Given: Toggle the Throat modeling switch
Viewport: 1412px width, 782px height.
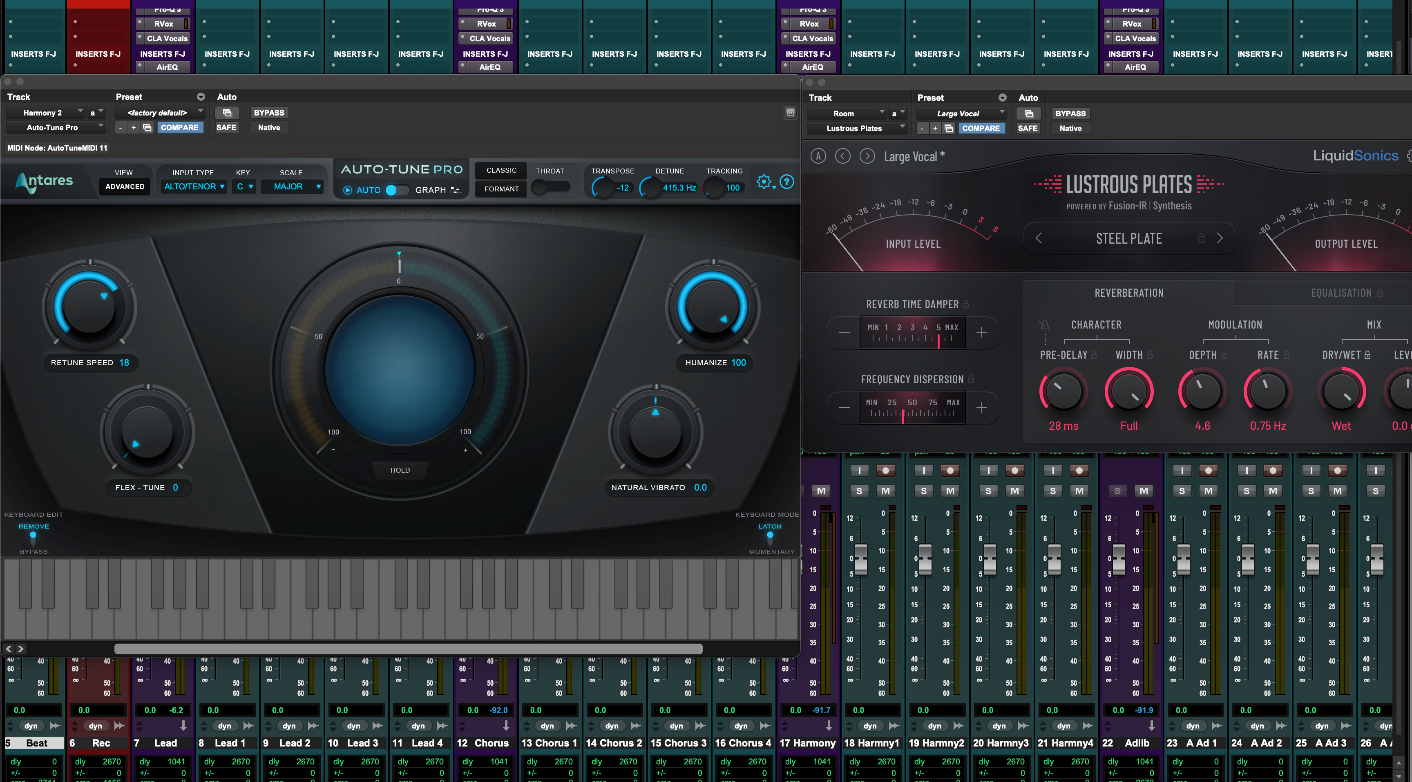Looking at the screenshot, I should pyautogui.click(x=550, y=188).
